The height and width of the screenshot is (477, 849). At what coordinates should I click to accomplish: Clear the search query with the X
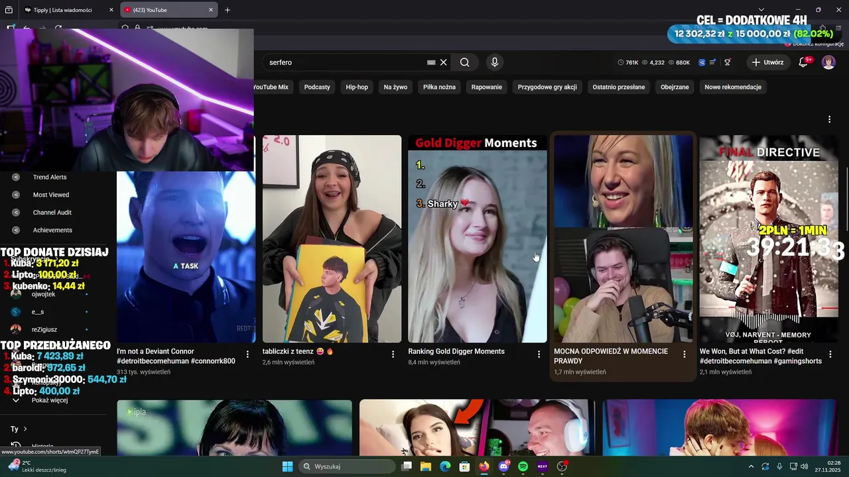pos(444,62)
